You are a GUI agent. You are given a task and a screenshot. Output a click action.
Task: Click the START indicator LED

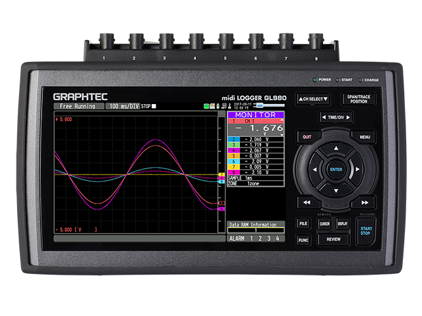338,80
